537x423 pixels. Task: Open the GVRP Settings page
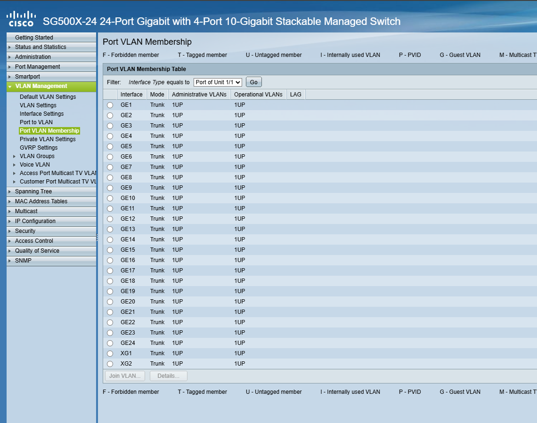38,147
